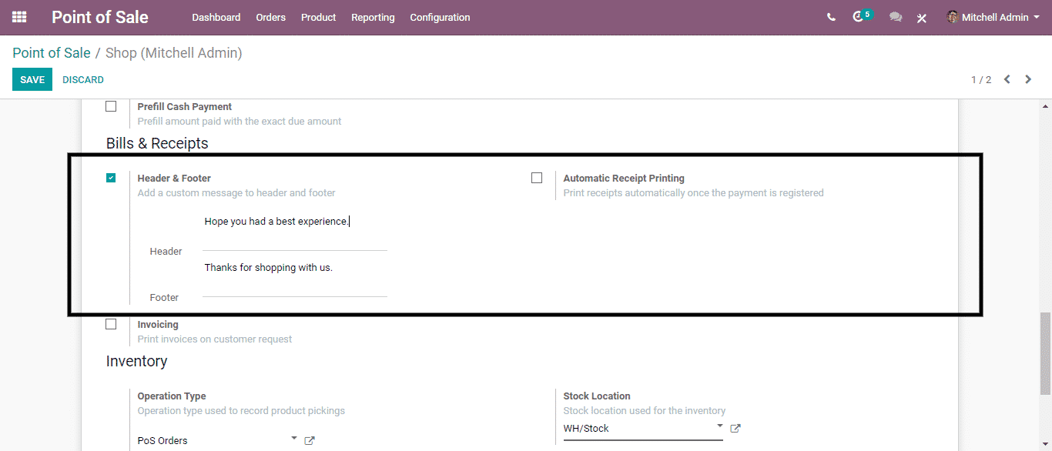Screen dimensions: 1052x451
Task: Open the Reporting menu
Action: point(373,17)
